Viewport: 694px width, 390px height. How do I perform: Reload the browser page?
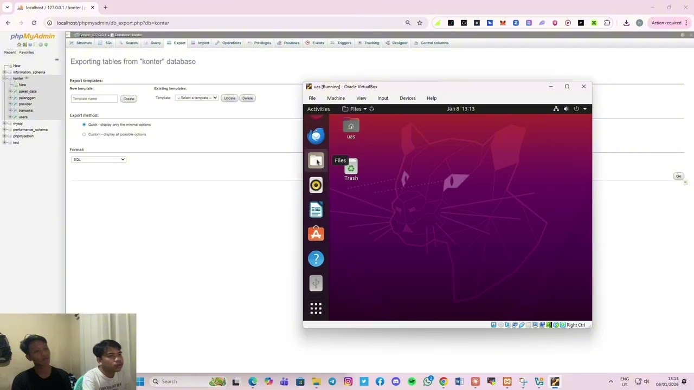(34, 23)
